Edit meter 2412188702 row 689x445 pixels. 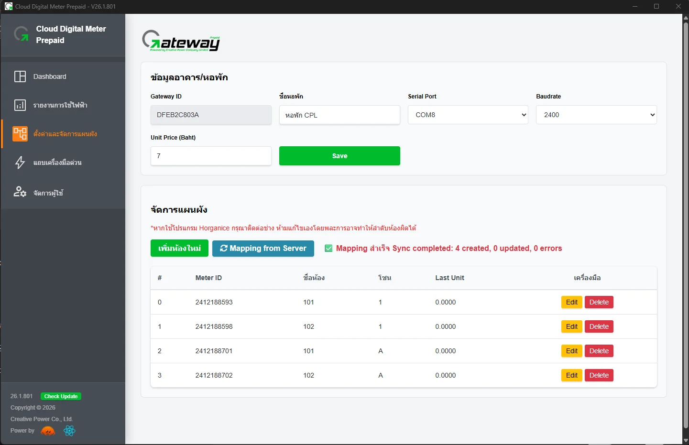tap(572, 375)
